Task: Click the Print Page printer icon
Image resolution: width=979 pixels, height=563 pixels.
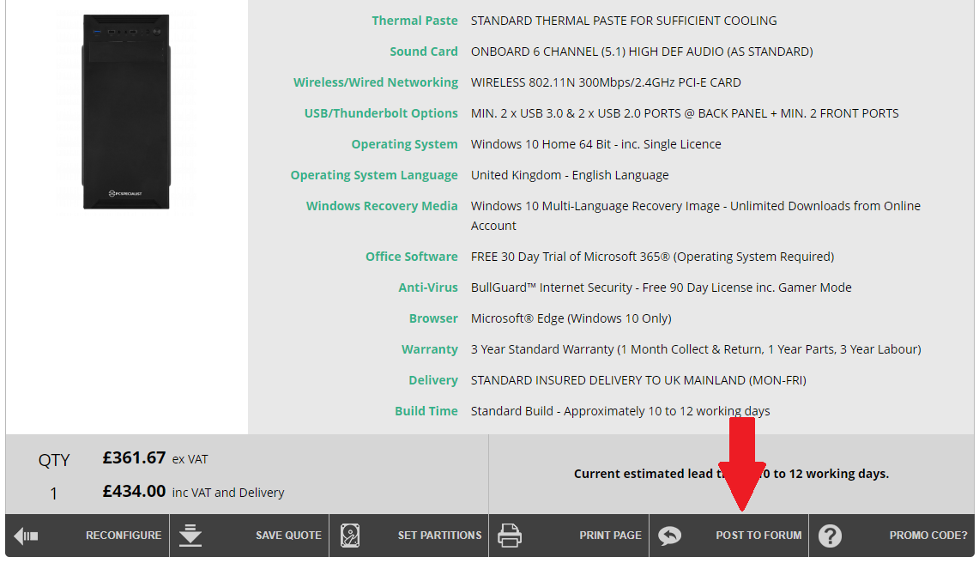Action: [510, 536]
